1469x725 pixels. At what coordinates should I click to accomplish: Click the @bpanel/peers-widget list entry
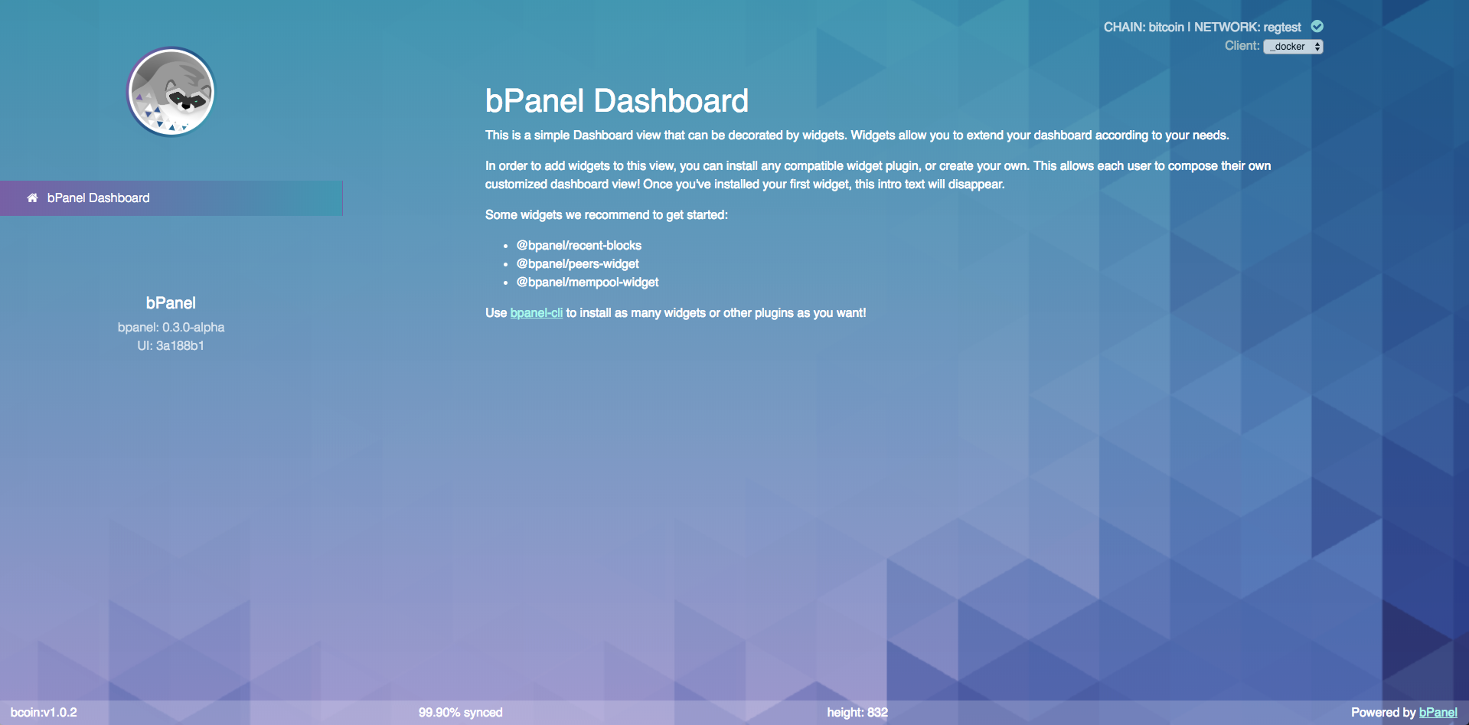(577, 264)
